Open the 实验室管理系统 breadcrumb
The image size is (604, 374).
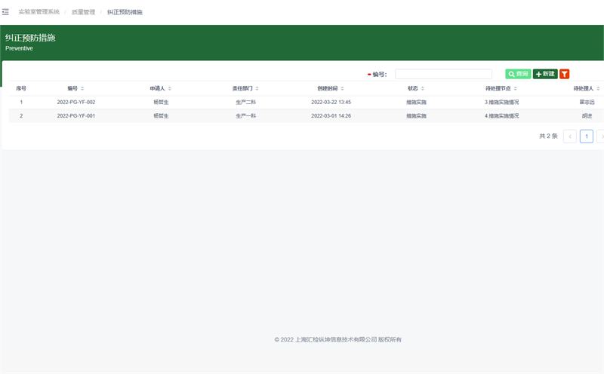tap(39, 12)
